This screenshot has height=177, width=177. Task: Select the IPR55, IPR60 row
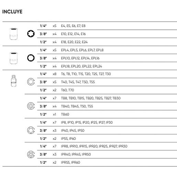click(107, 162)
